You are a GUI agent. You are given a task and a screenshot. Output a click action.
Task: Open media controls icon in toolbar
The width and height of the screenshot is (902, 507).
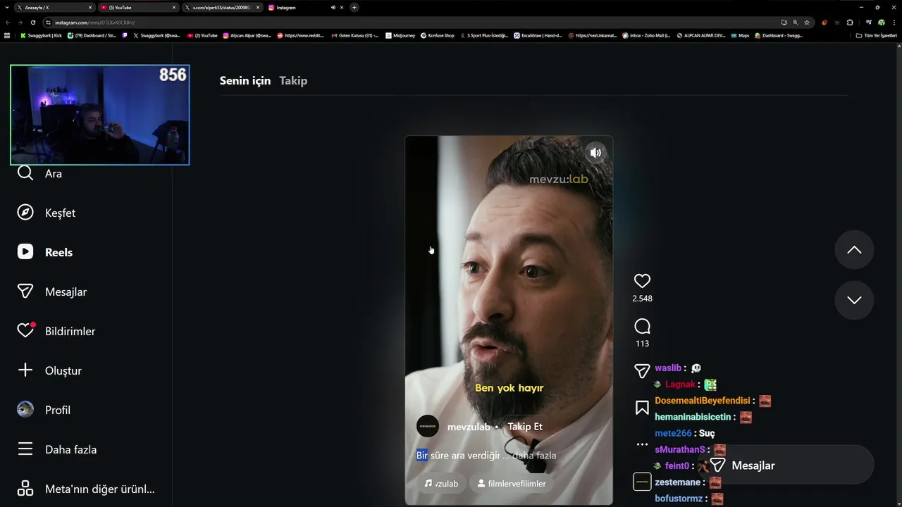click(869, 23)
